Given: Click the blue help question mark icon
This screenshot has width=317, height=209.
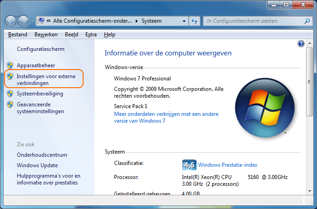Looking at the screenshot, I should click(301, 44).
